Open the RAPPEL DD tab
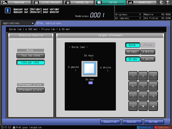The image size is (172, 129). [79, 2]
